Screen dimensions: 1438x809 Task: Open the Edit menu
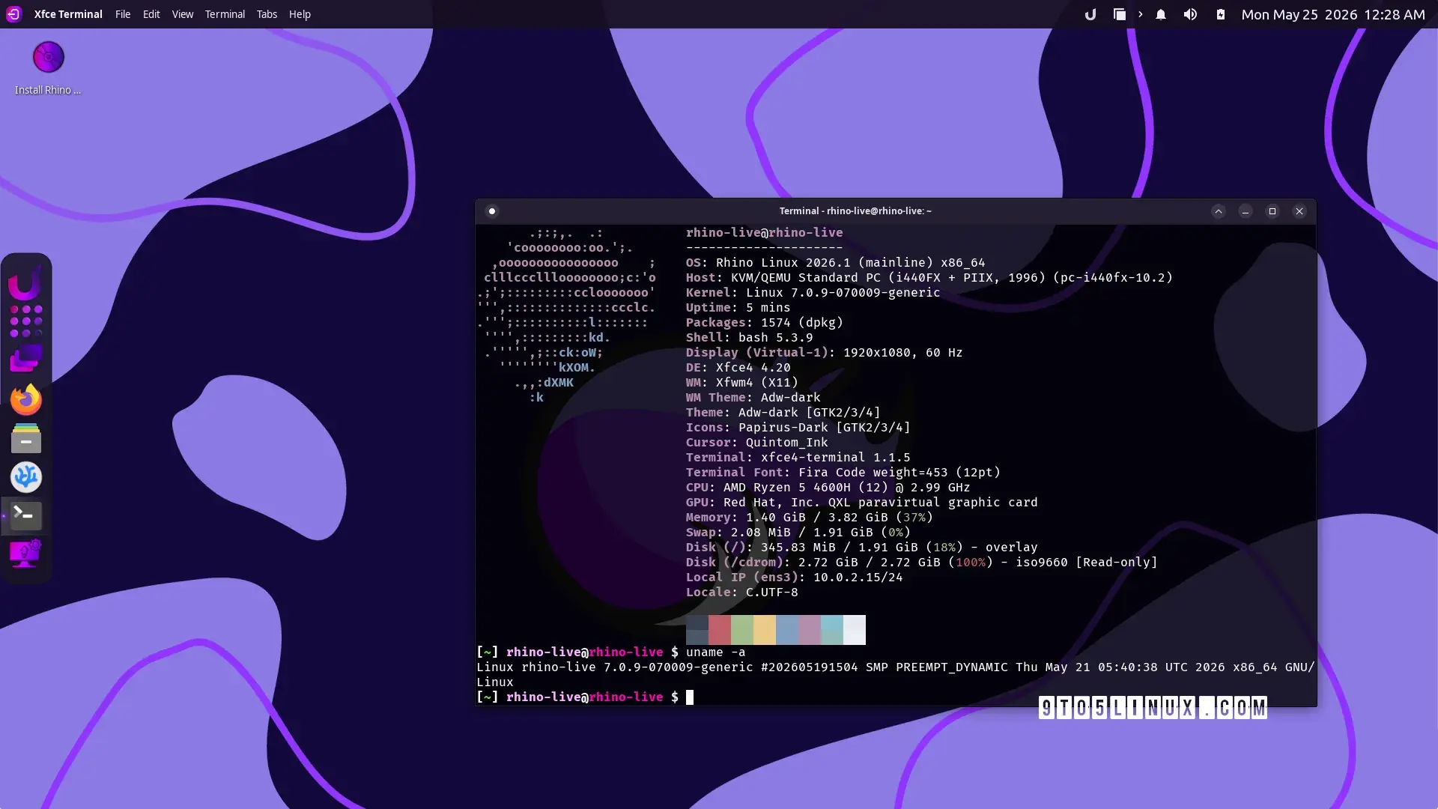click(151, 14)
